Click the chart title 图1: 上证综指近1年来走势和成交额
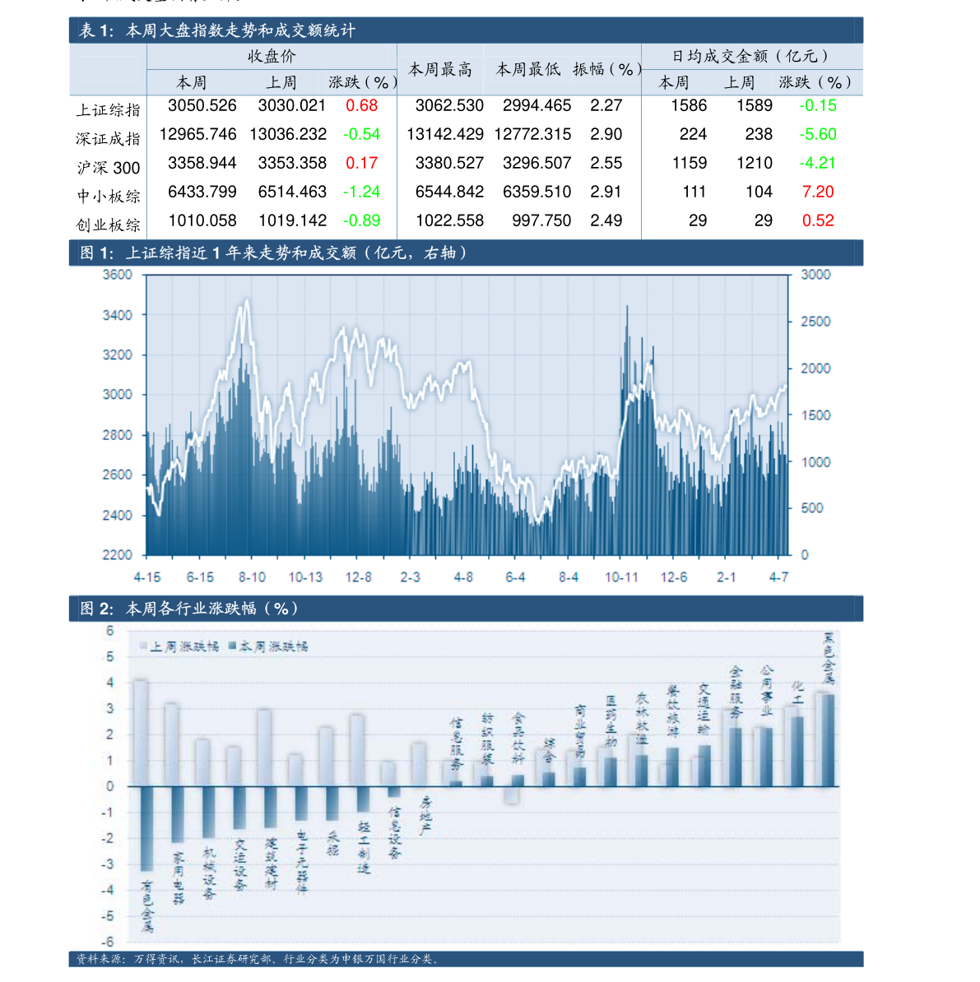 [274, 253]
